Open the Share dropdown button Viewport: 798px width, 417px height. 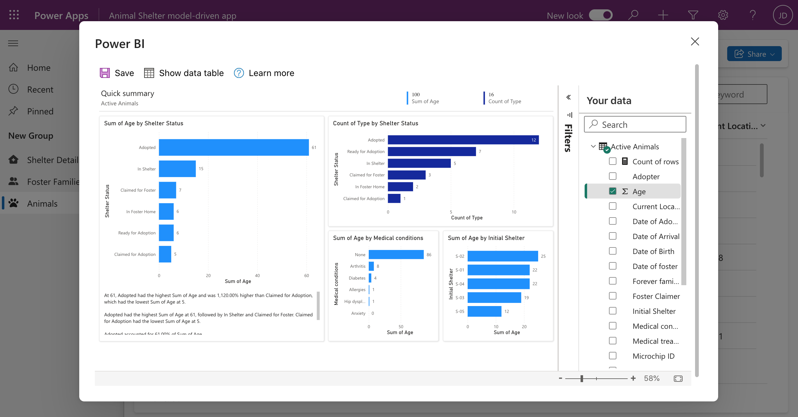tap(754, 54)
